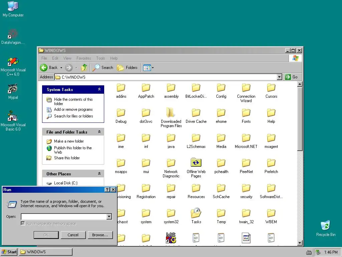
Task: Click the Go button beside Address bar
Action: [x=291, y=77]
